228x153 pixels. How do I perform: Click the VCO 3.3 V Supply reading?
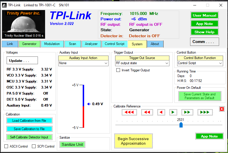pyautogui.click(x=47, y=75)
